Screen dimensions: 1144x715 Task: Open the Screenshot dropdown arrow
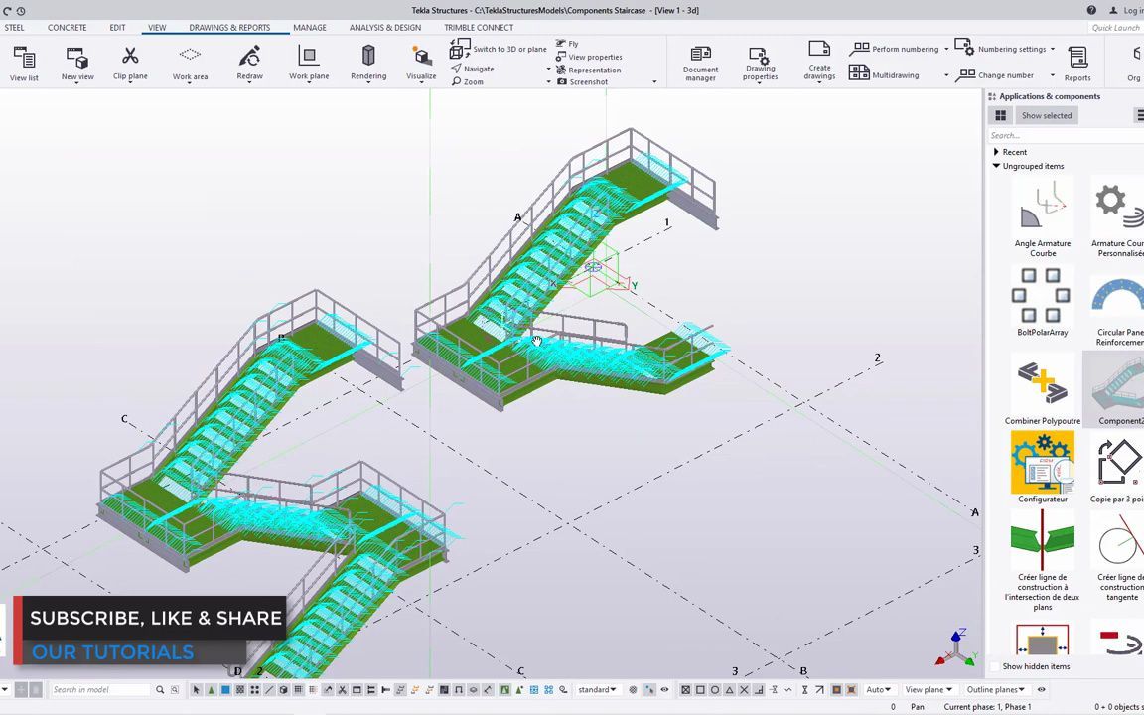(654, 81)
